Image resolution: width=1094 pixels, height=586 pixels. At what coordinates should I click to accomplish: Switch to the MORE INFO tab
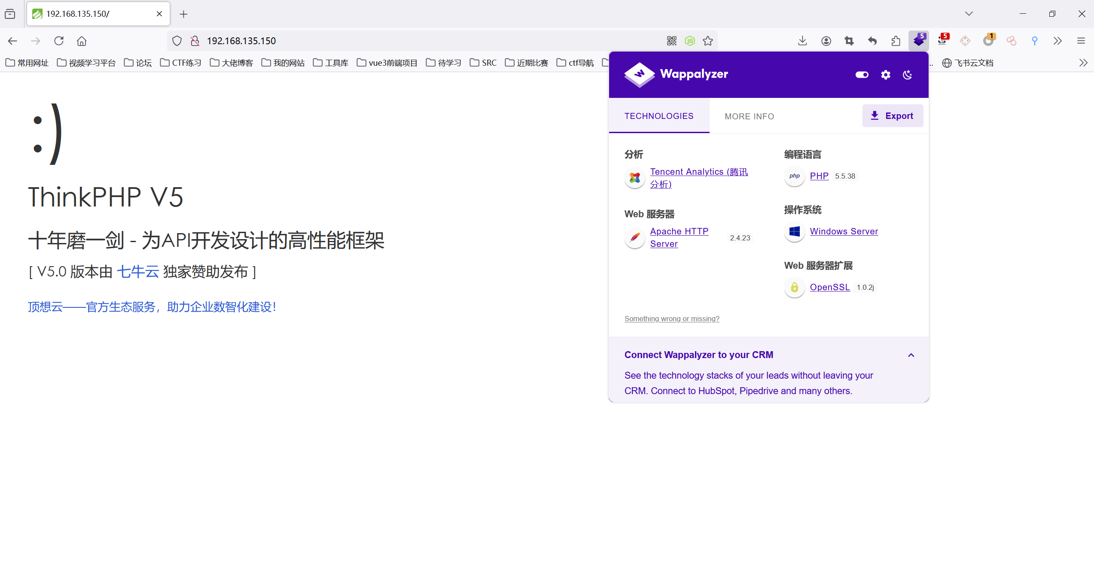click(x=749, y=116)
